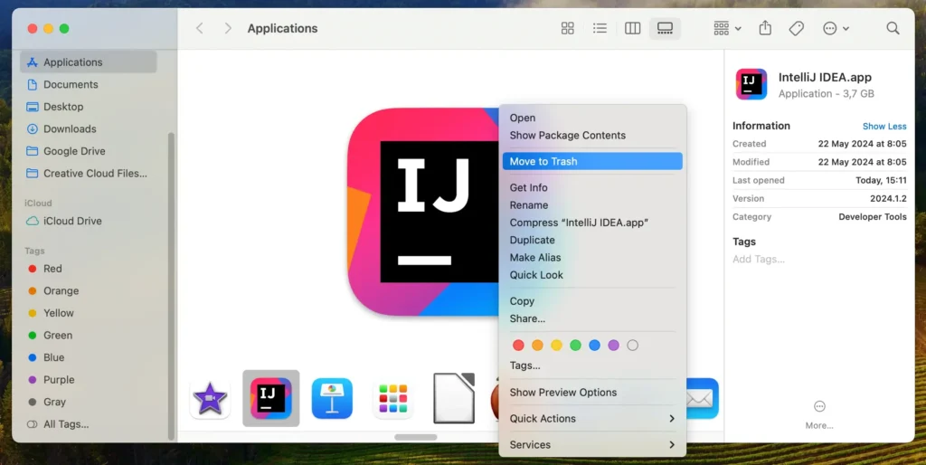Open All Tags… in sidebar
Image resolution: width=926 pixels, height=465 pixels.
89,424
